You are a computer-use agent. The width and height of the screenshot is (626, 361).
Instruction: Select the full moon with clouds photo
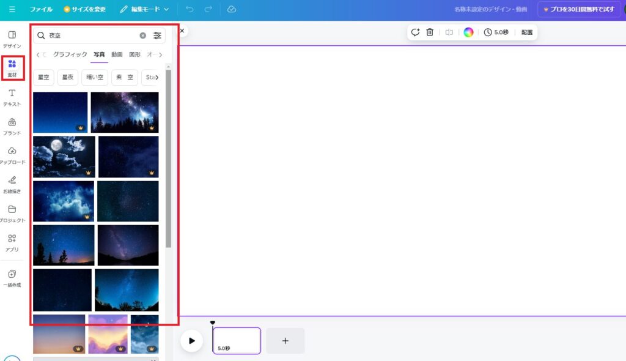pyautogui.click(x=64, y=157)
